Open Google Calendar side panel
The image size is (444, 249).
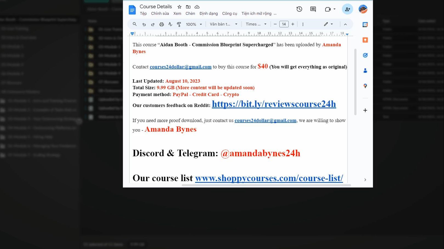tap(365, 25)
